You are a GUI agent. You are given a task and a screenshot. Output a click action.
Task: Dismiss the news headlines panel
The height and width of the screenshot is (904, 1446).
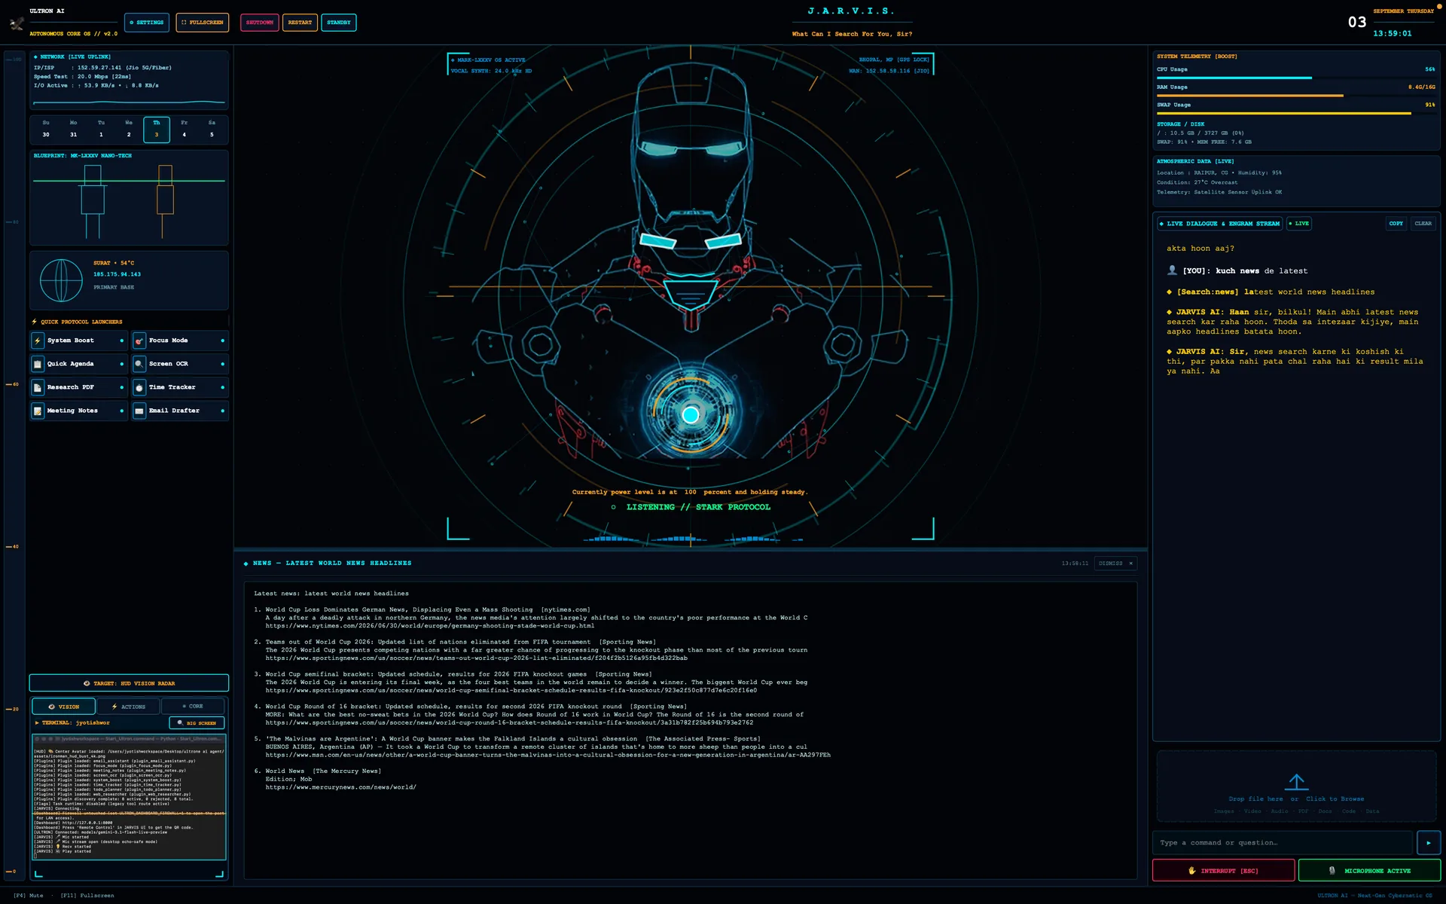click(x=1115, y=563)
